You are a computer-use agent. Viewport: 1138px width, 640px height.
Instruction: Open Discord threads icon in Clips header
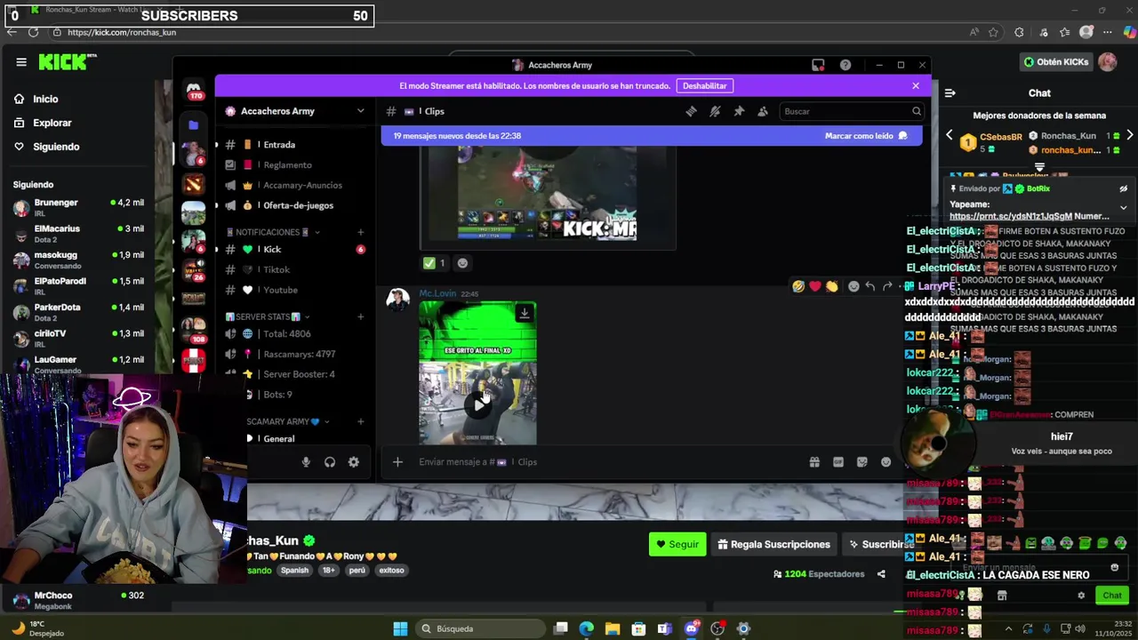pyautogui.click(x=691, y=111)
